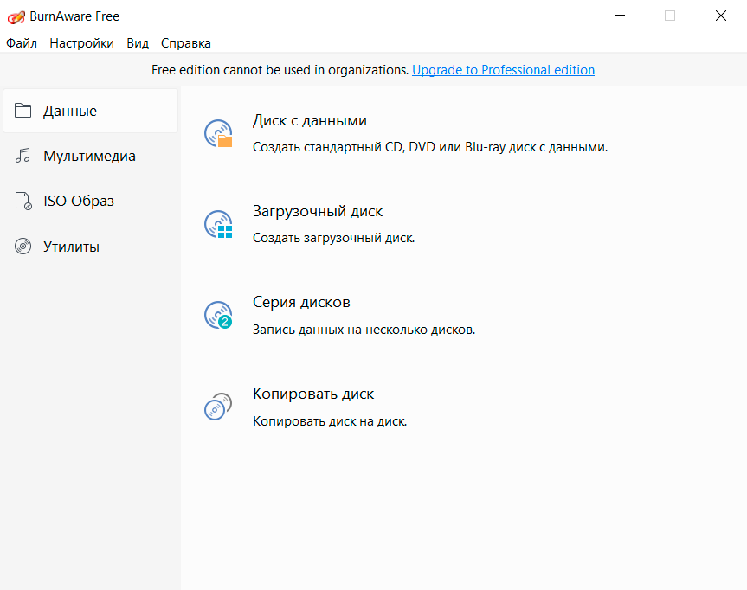Launch the Загрузочный диск tool
Viewport: 747px width, 590px height.
tap(318, 211)
